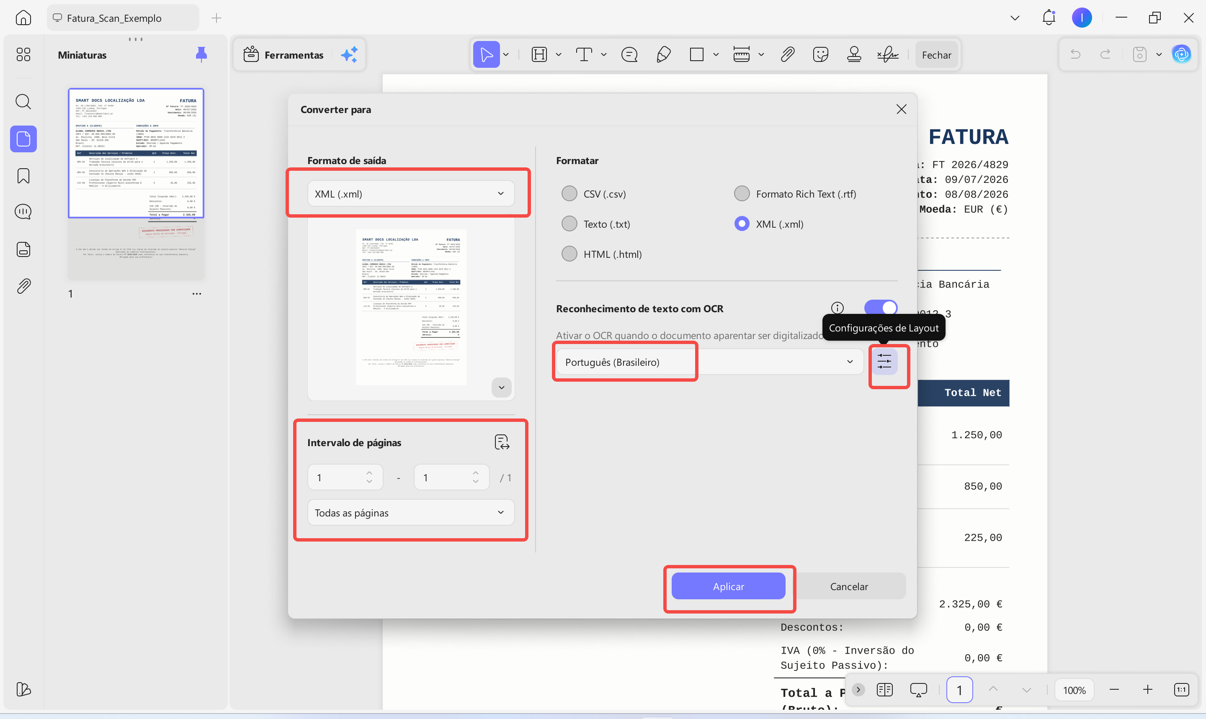Open page 1 thumbnail options menu
Viewport: 1206px width, 719px height.
click(x=196, y=294)
